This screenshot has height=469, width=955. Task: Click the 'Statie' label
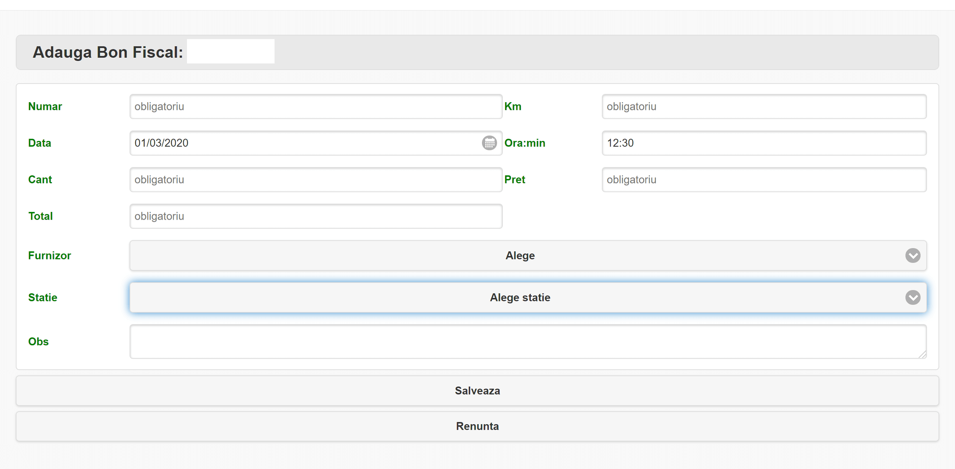[43, 298]
